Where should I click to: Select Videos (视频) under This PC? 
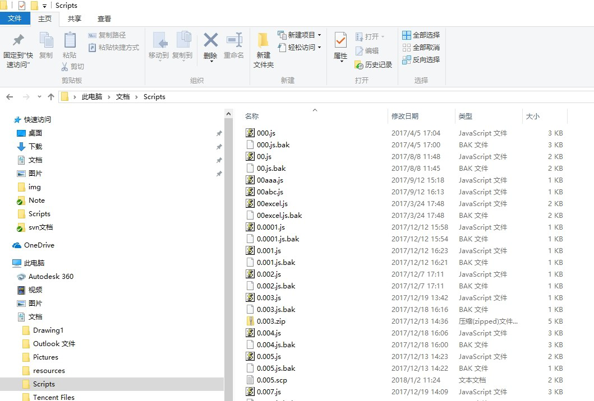[30, 290]
